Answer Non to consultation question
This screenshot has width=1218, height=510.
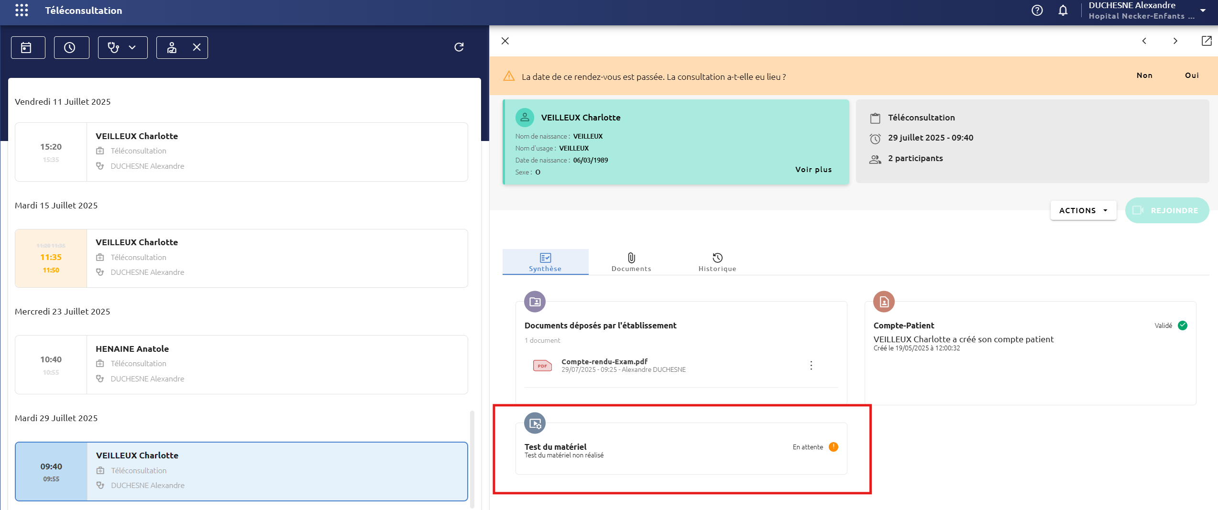point(1144,76)
